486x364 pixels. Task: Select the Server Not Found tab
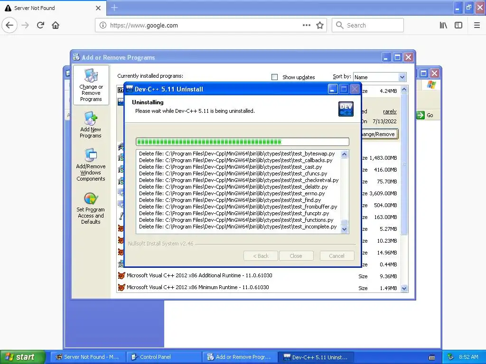pos(53,8)
